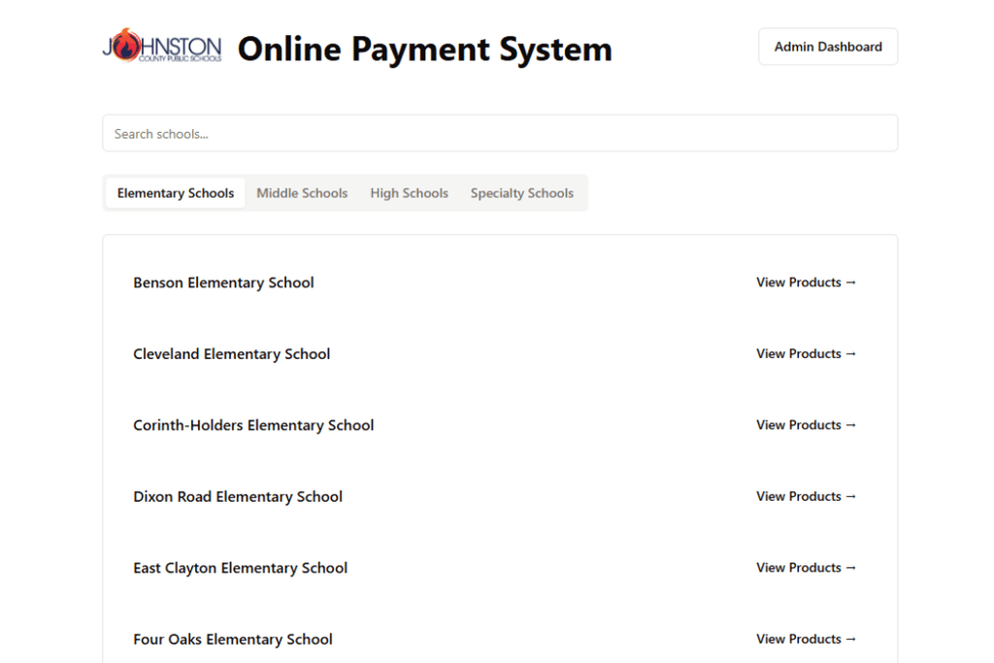Viewport: 994px width, 663px height.
Task: Select East Clayton Elementary School entry
Action: pyautogui.click(x=240, y=567)
